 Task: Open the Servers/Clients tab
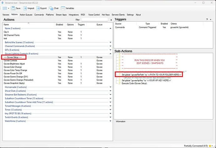pos(118,15)
